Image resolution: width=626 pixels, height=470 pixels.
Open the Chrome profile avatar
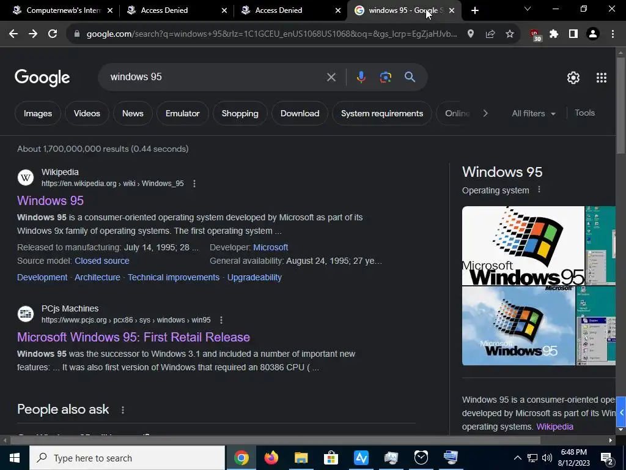593,34
